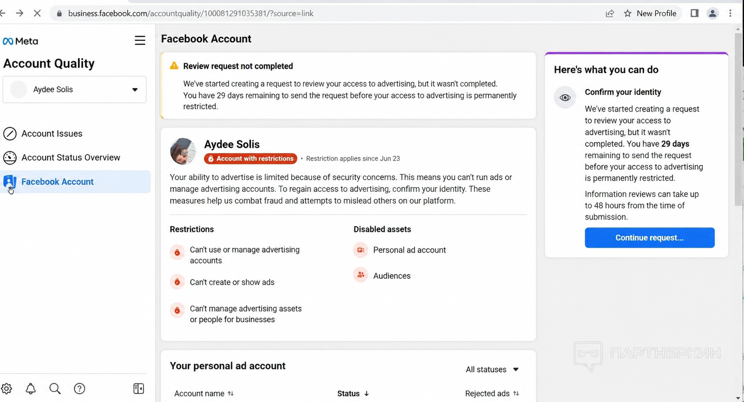Toggle the browser side panel icon

[694, 14]
